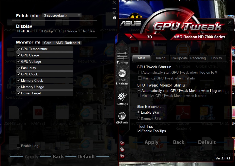Enable automatic GPU Tweak start at logon
Viewport: 235px width, 166px height.
(x=140, y=72)
